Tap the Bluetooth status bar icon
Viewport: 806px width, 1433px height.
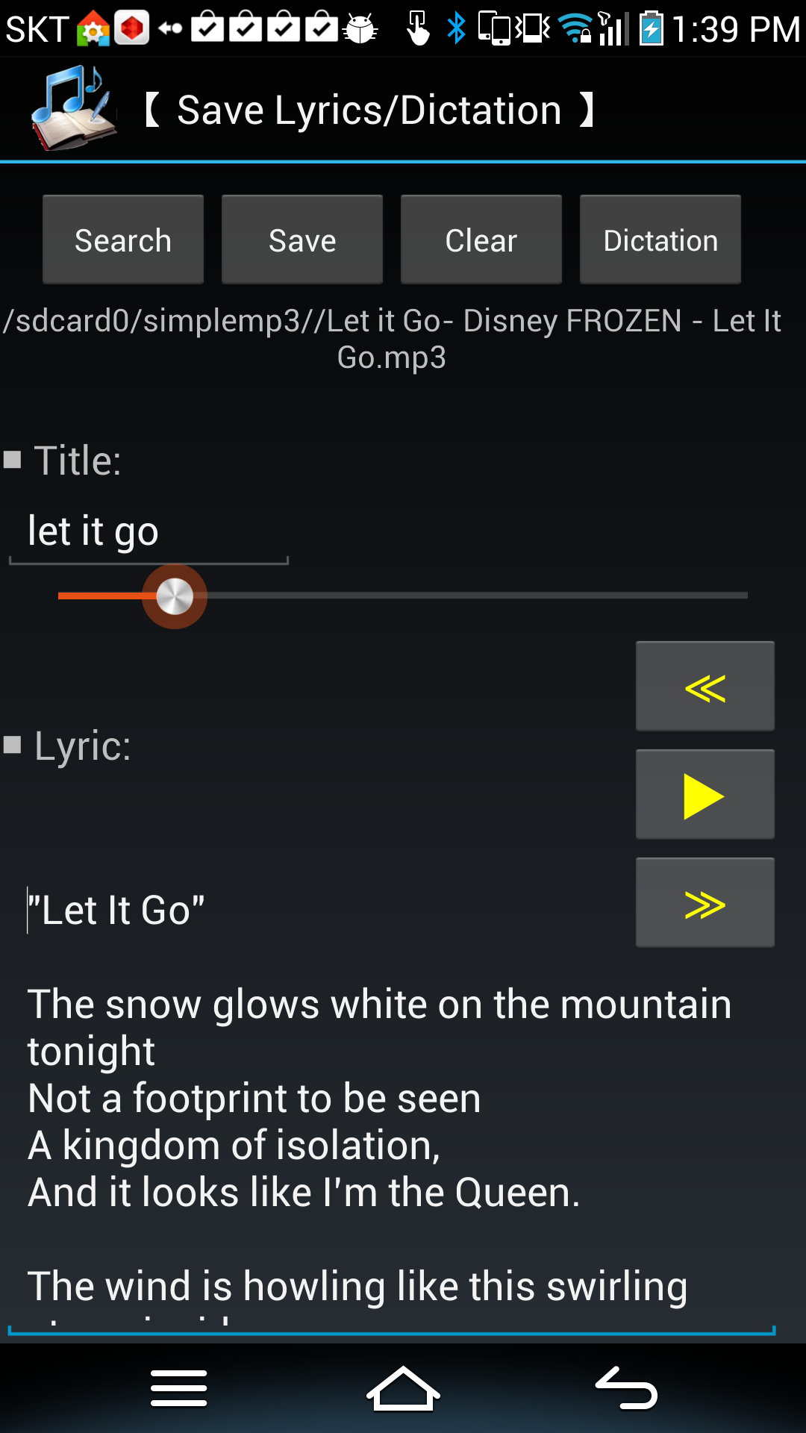[455, 28]
